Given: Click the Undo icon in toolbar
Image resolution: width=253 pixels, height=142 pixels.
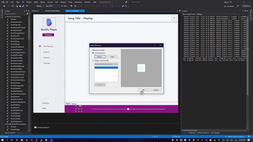Looking at the screenshot, I should 27,6.
